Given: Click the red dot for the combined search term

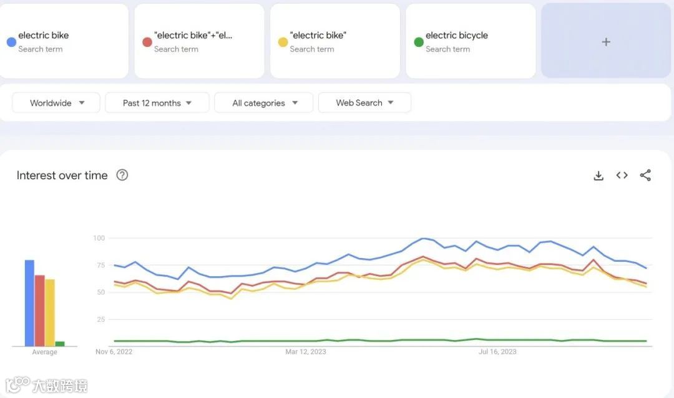Looking at the screenshot, I should coord(147,42).
